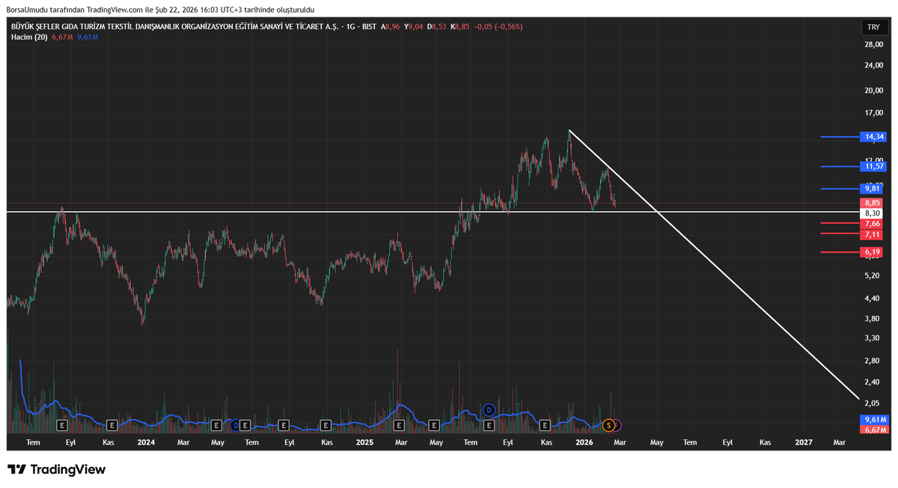Click the 2,80 price scale value
The width and height of the screenshot is (898, 488).
pos(872,361)
